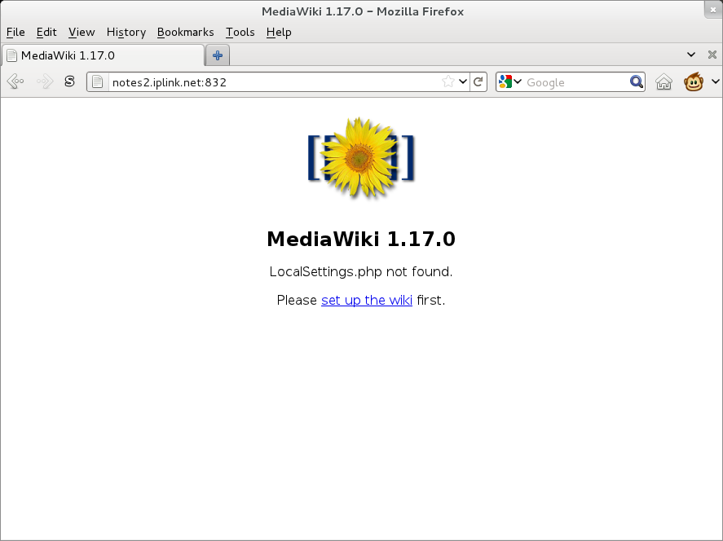Image resolution: width=723 pixels, height=541 pixels.
Task: Go to the home page via house icon
Action: pos(664,82)
